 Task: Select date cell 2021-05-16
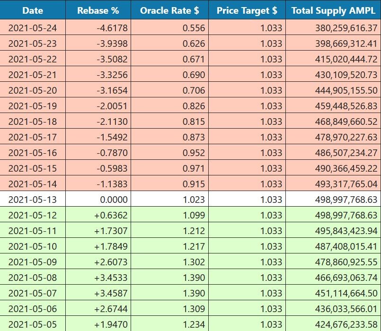(33, 153)
